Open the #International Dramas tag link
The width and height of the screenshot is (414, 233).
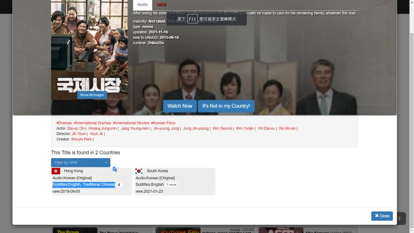pos(92,123)
